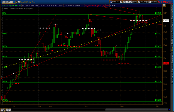Click the 50.0% retracement label
174x112 pixels.
tap(4, 56)
